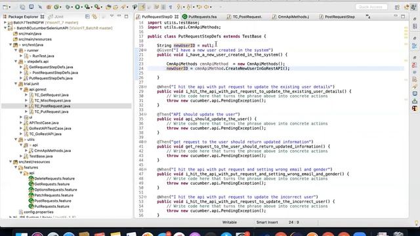Image resolution: width=420 pixels, height=236 pixels.
Task: Click the Task List icon in right trim
Action: pos(414,26)
